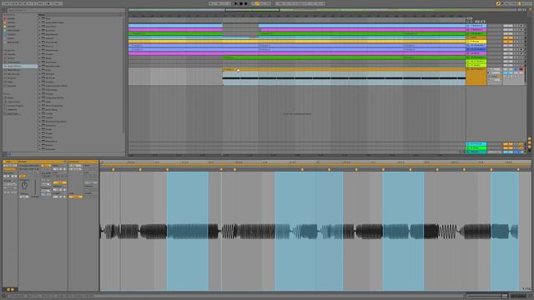Screen dimensions: 534x300
Task: Click the Clip box title tab
Action: [10, 162]
